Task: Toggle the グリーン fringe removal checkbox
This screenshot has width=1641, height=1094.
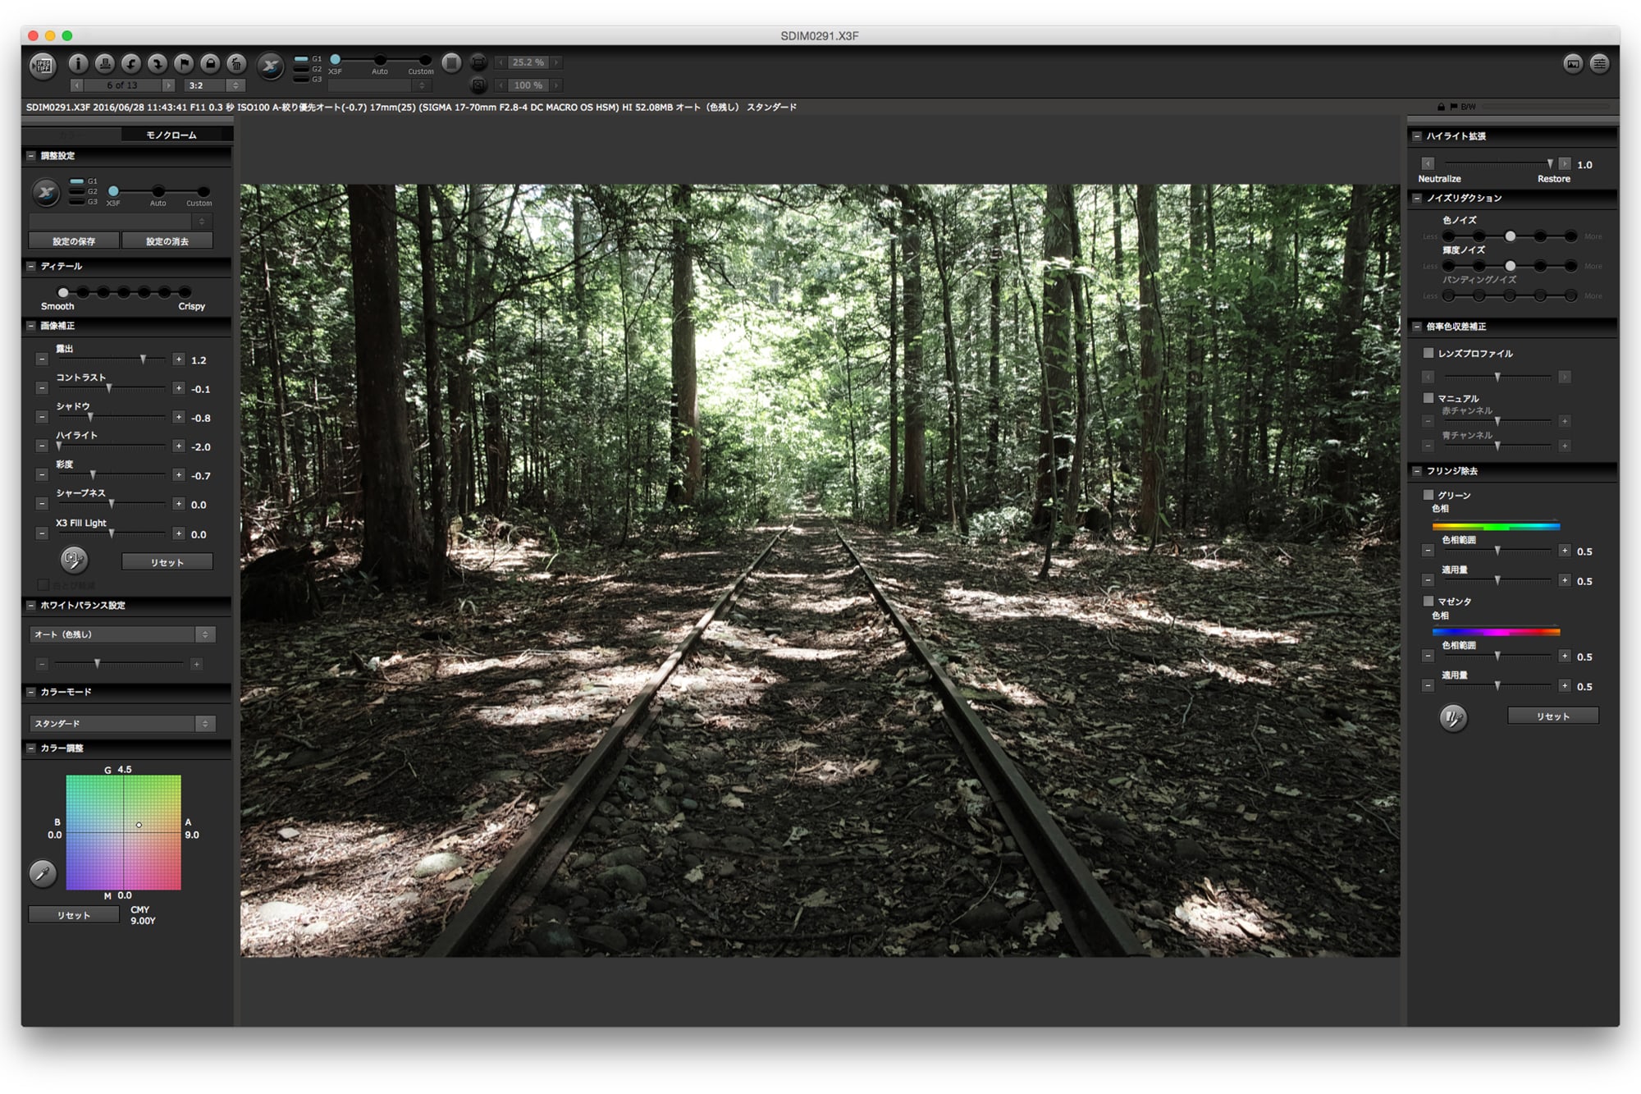Action: (1428, 495)
